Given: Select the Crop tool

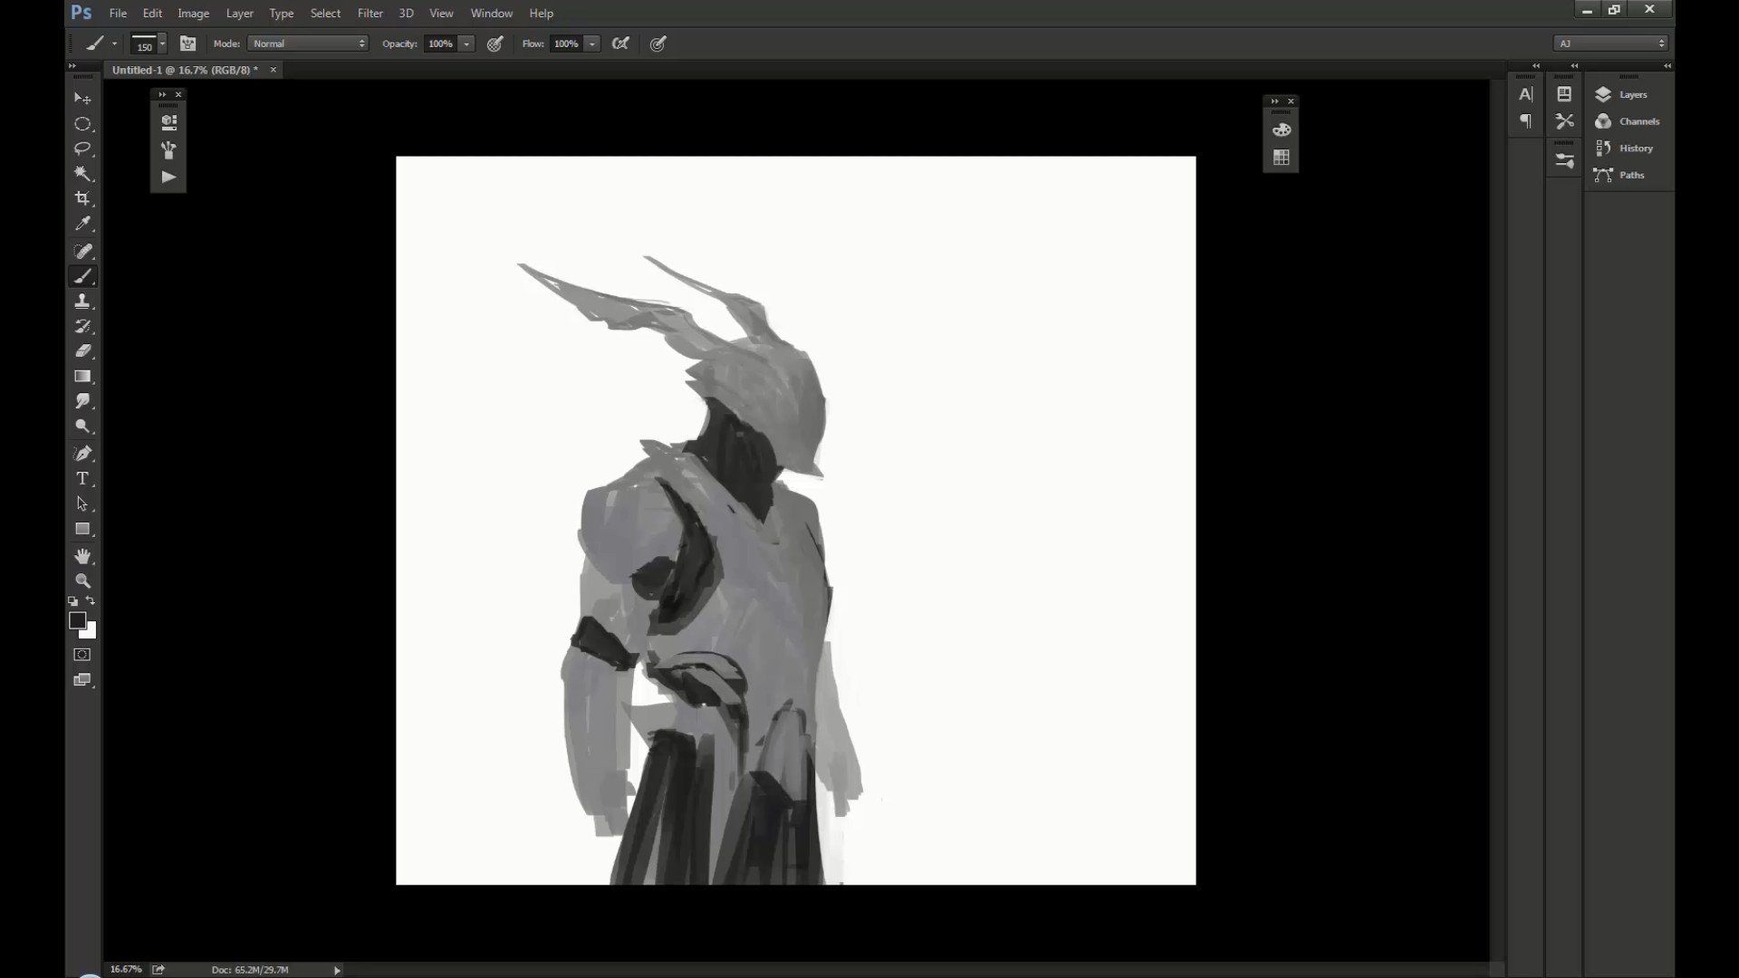Looking at the screenshot, I should 82,198.
